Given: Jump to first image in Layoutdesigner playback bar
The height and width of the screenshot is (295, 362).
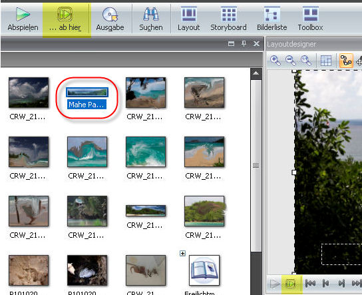Looking at the screenshot, I should pos(310,284).
